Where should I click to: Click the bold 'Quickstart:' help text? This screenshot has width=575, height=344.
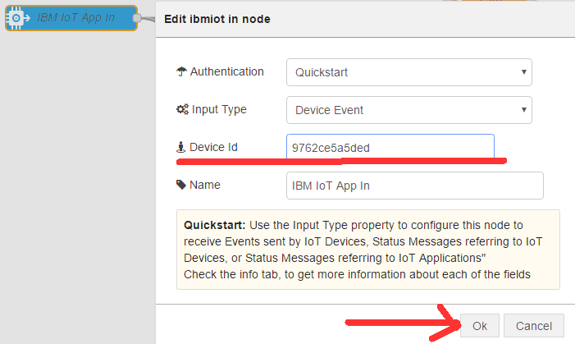(215, 225)
